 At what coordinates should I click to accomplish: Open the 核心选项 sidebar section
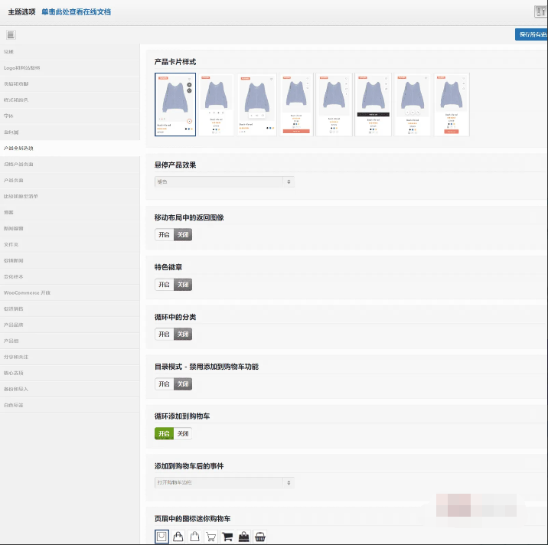70,373
